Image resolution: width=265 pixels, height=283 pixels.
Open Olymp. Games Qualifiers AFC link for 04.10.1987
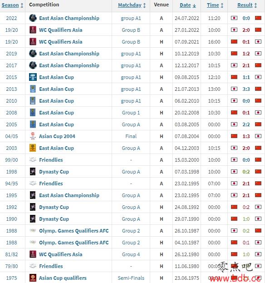[74, 243]
